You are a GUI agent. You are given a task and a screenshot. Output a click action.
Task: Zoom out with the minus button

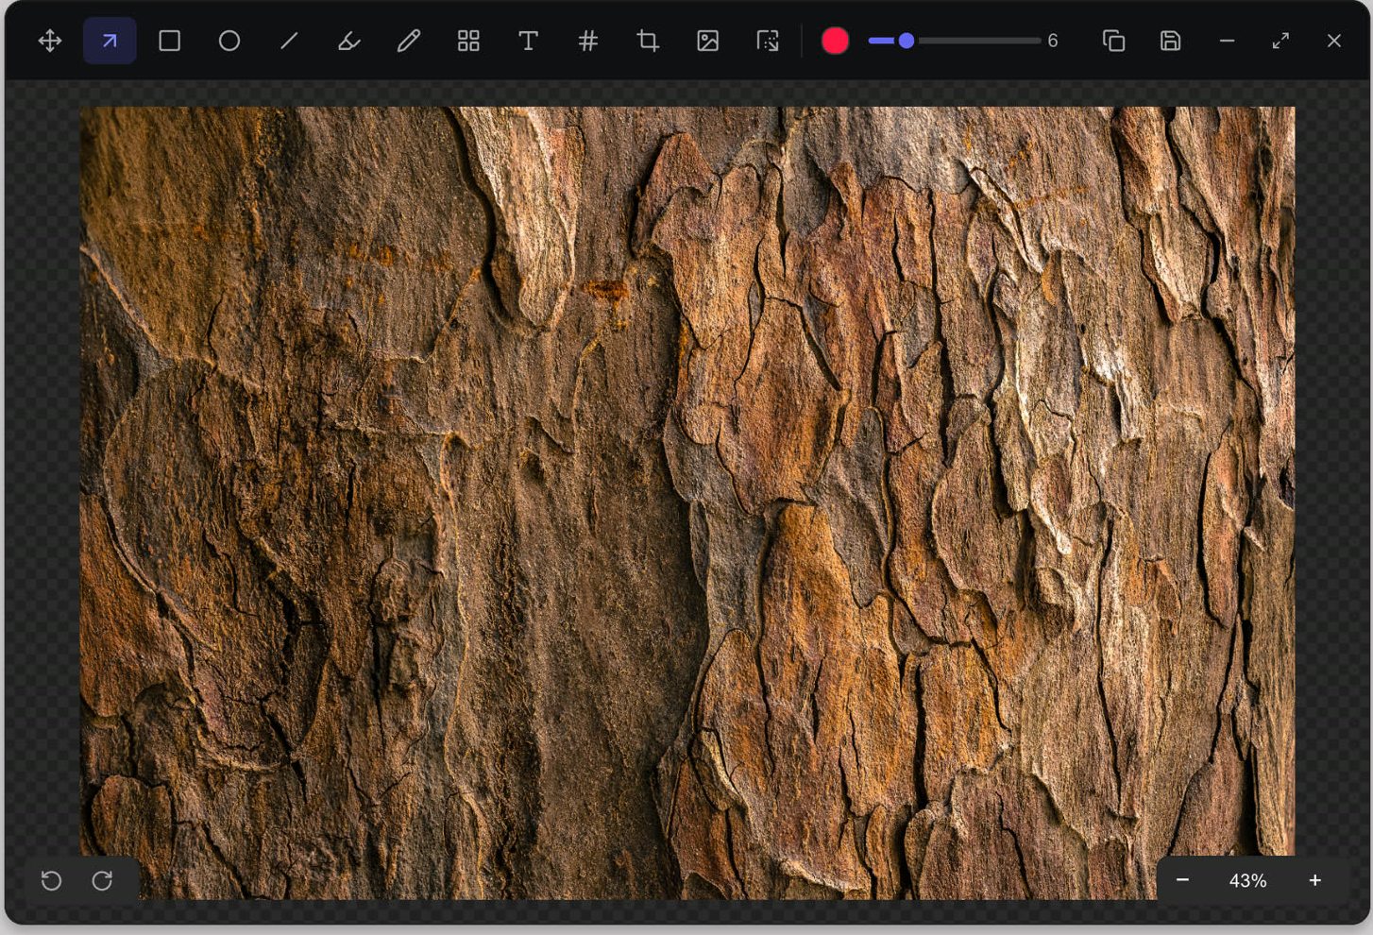1182,880
